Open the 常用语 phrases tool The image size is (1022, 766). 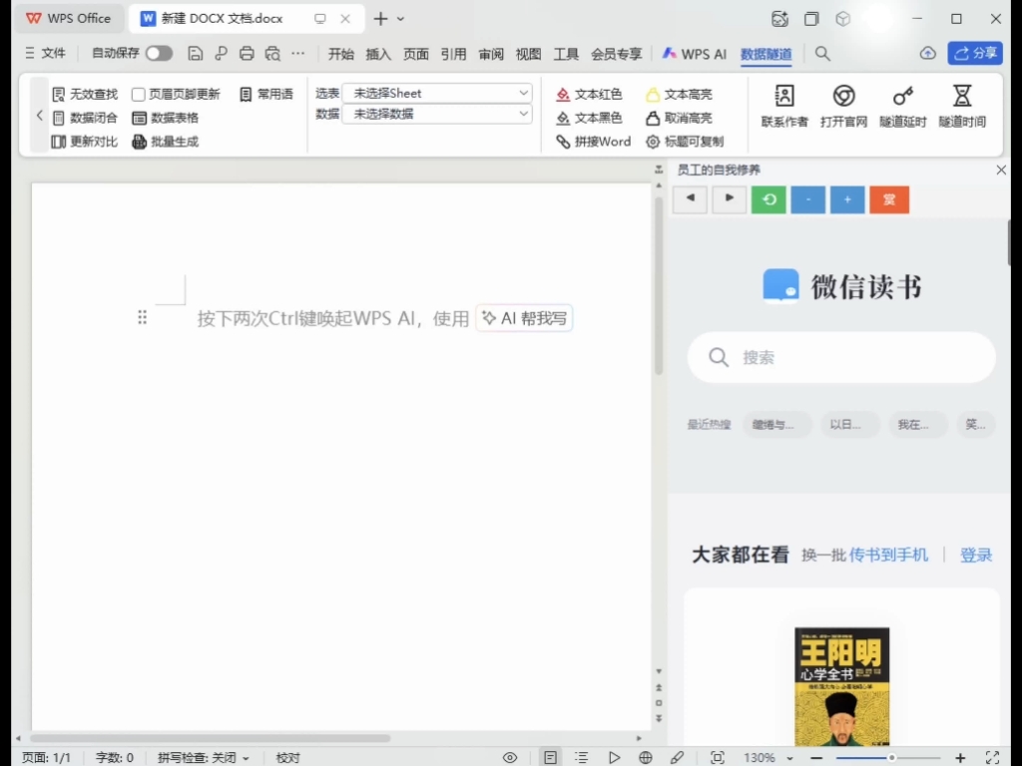pyautogui.click(x=265, y=95)
